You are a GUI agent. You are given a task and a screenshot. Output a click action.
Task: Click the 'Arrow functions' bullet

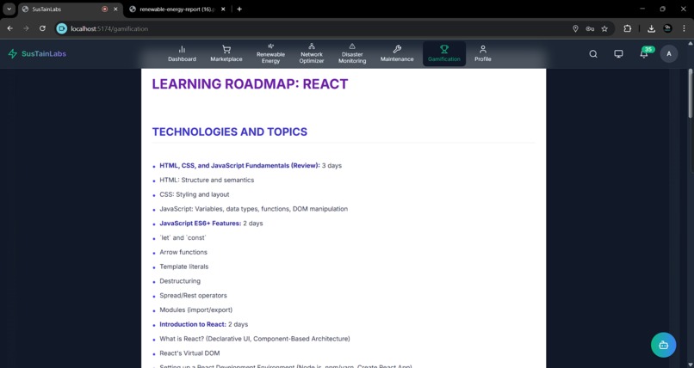coord(183,252)
